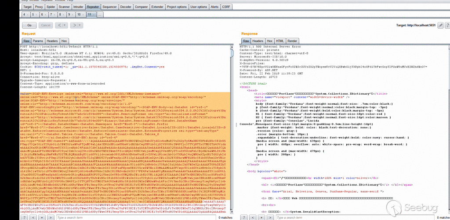Show response in Render view
This screenshot has width=450, height=220.
click(x=293, y=40)
